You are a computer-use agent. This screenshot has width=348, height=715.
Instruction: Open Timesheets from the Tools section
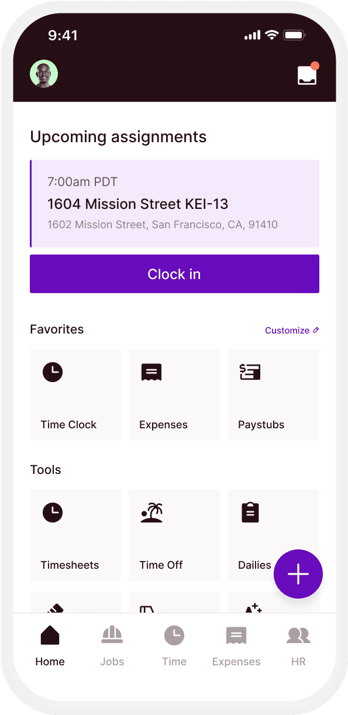[75, 535]
